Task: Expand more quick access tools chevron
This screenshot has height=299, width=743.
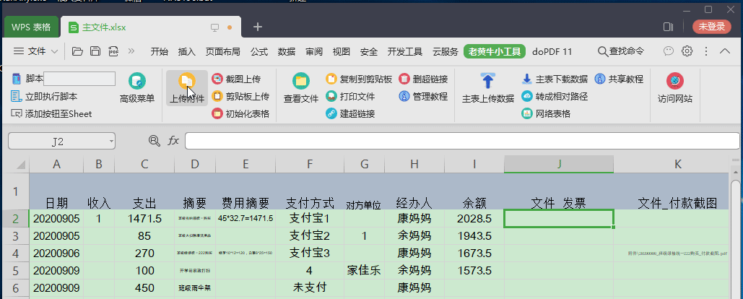Action: [x=131, y=51]
